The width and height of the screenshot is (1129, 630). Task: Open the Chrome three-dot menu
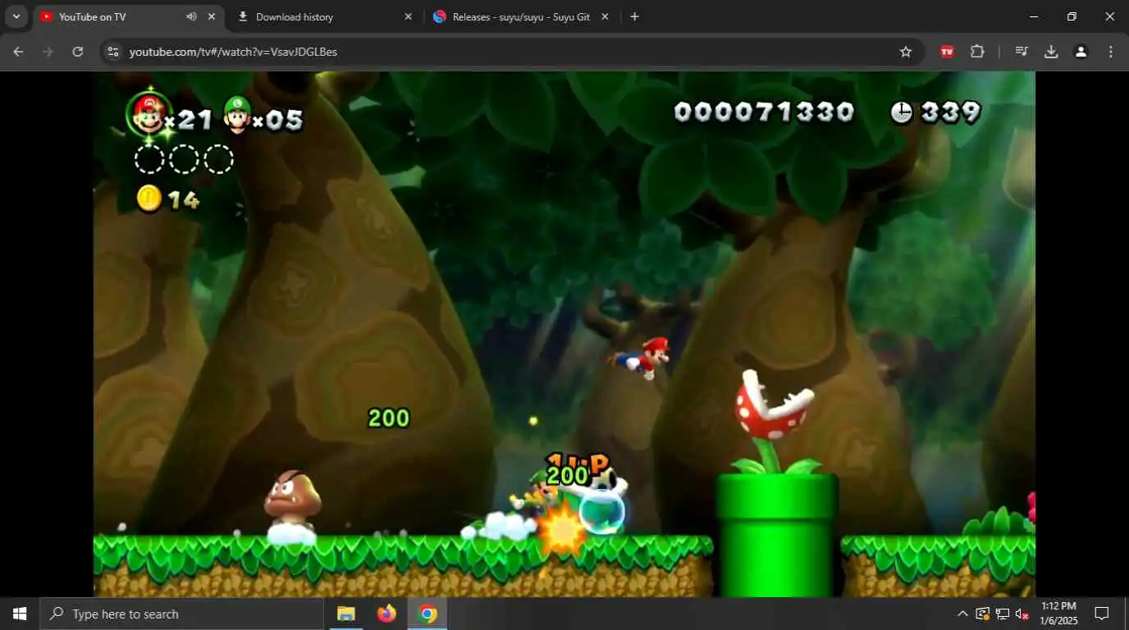click(x=1111, y=52)
